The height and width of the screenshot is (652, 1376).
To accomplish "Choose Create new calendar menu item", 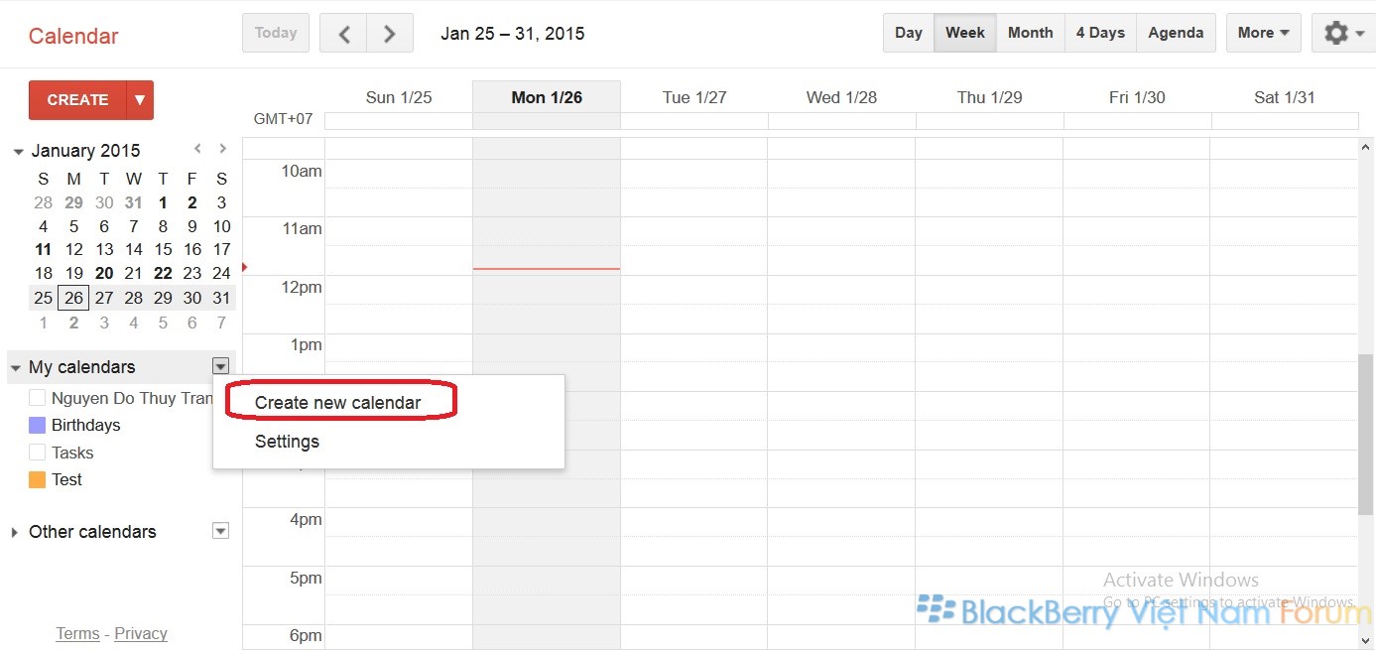I will pyautogui.click(x=338, y=402).
